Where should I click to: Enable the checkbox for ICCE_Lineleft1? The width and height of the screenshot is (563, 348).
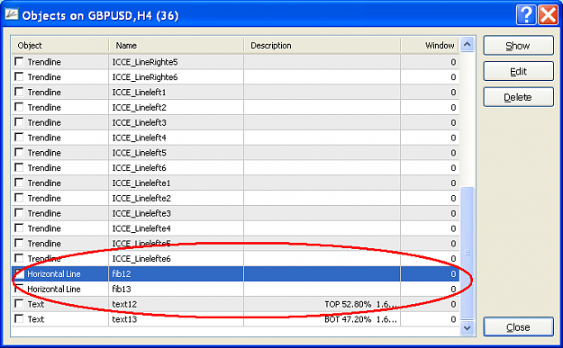tap(19, 92)
